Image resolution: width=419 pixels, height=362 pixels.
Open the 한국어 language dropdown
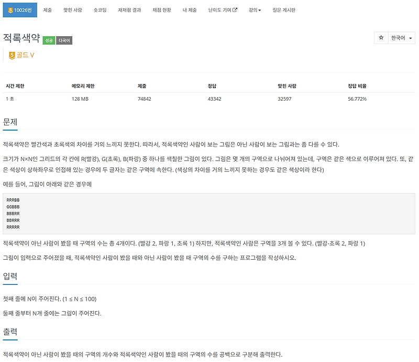402,37
